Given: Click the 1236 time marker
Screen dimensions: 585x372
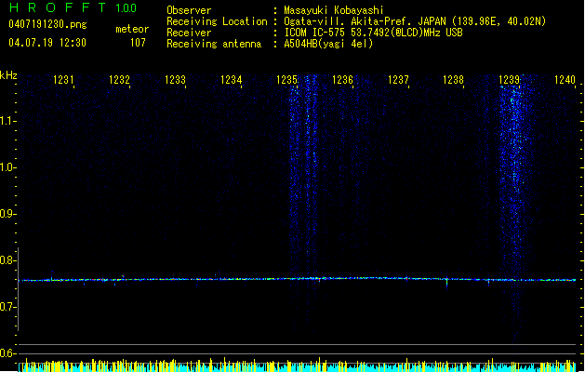Looking at the screenshot, I should tap(342, 79).
